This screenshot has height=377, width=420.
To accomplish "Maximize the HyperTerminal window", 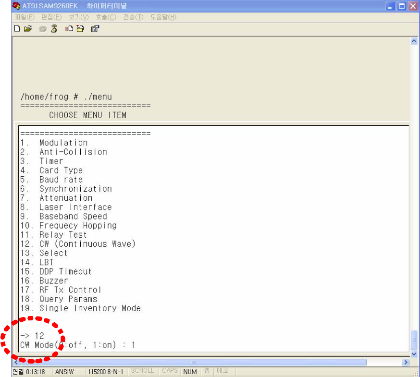I will [402, 6].
